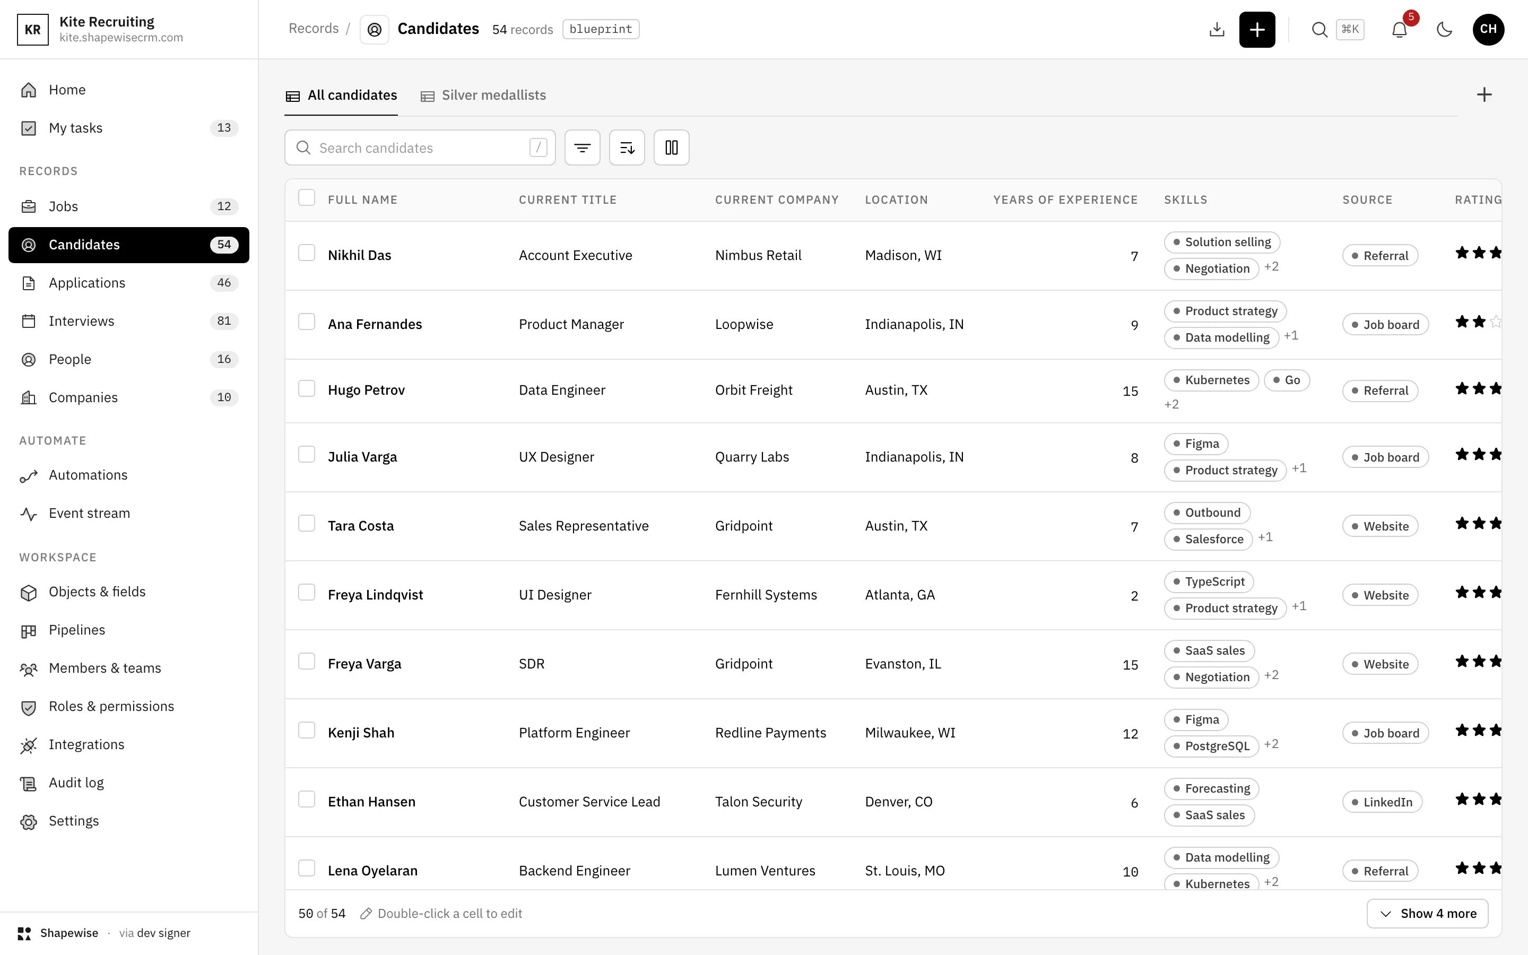
Task: Open the columns layout icon
Action: click(x=671, y=148)
